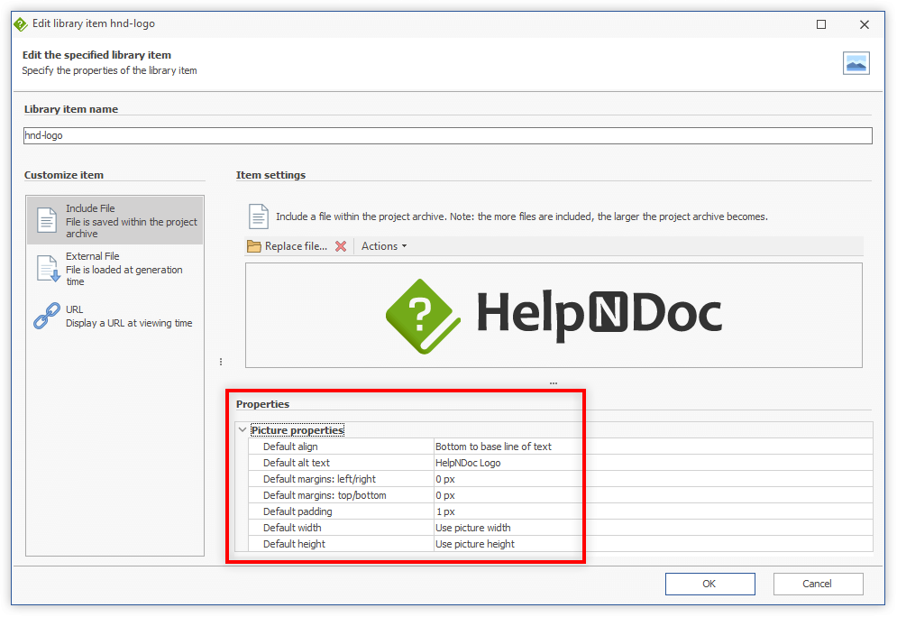
Task: Click the vertical splitter dots handle
Action: coord(221,362)
